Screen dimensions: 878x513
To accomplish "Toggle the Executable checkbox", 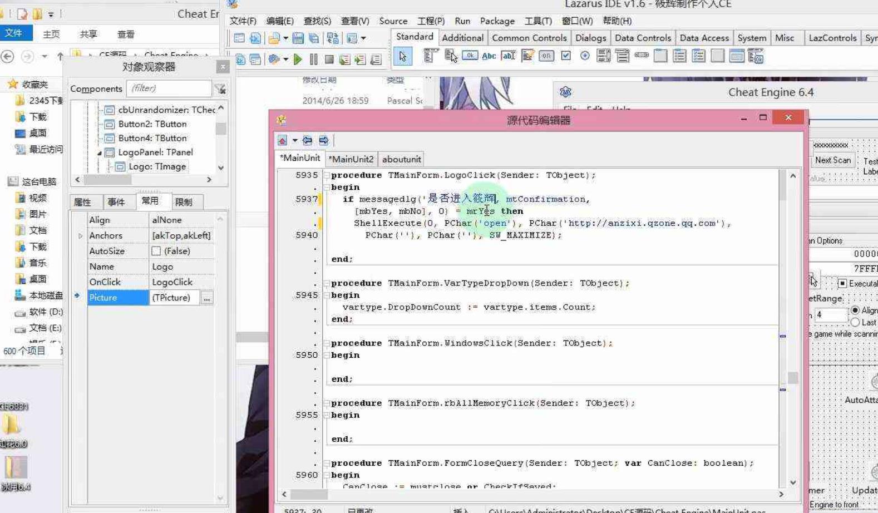I will (842, 283).
